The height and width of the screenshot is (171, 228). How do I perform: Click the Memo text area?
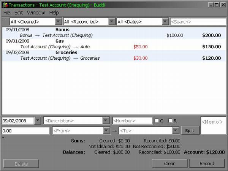click(x=213, y=125)
